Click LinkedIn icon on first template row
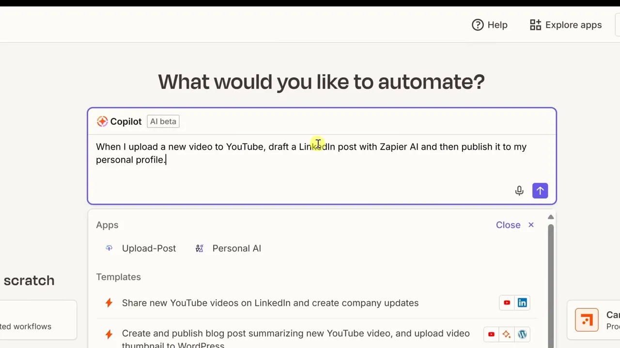Viewport: 620px width, 348px height. click(x=522, y=303)
